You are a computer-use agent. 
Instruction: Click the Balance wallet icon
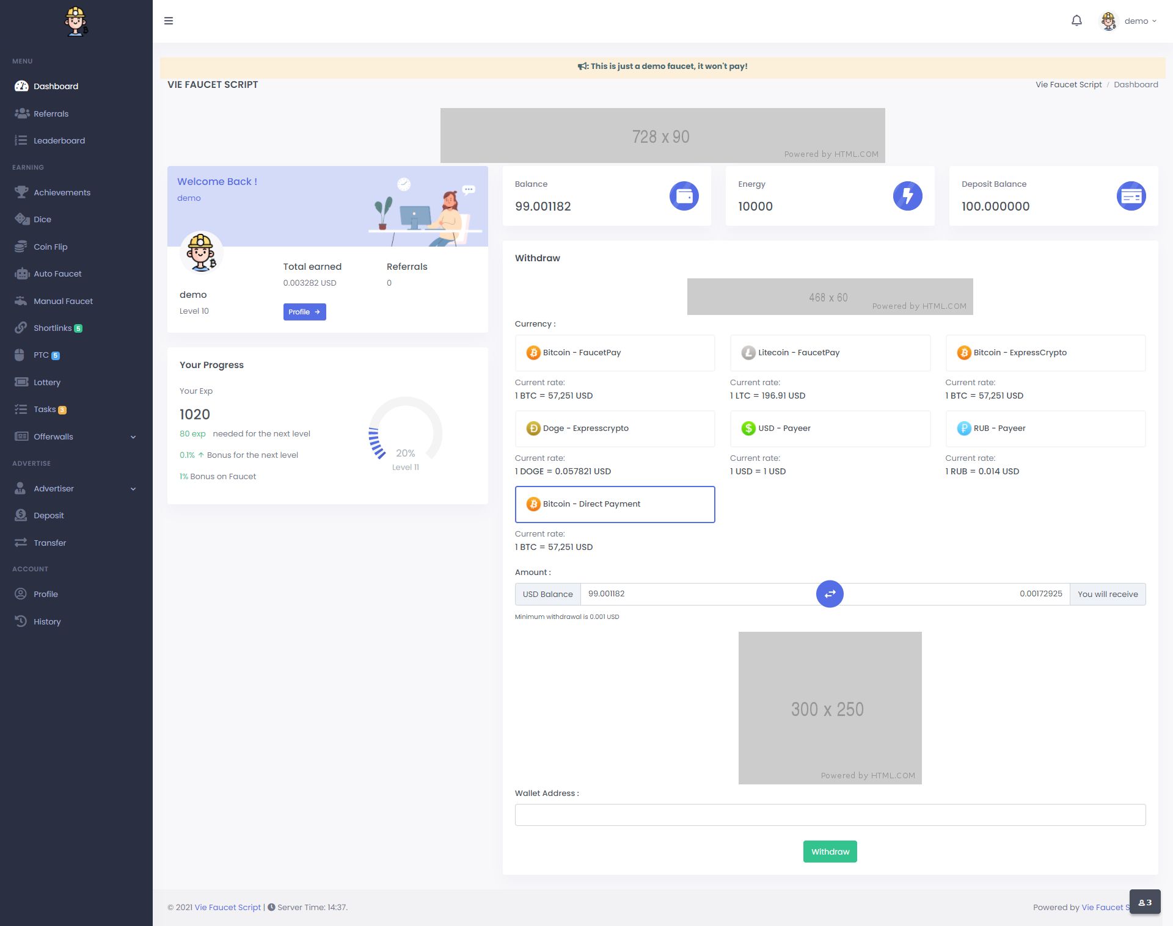(x=684, y=196)
